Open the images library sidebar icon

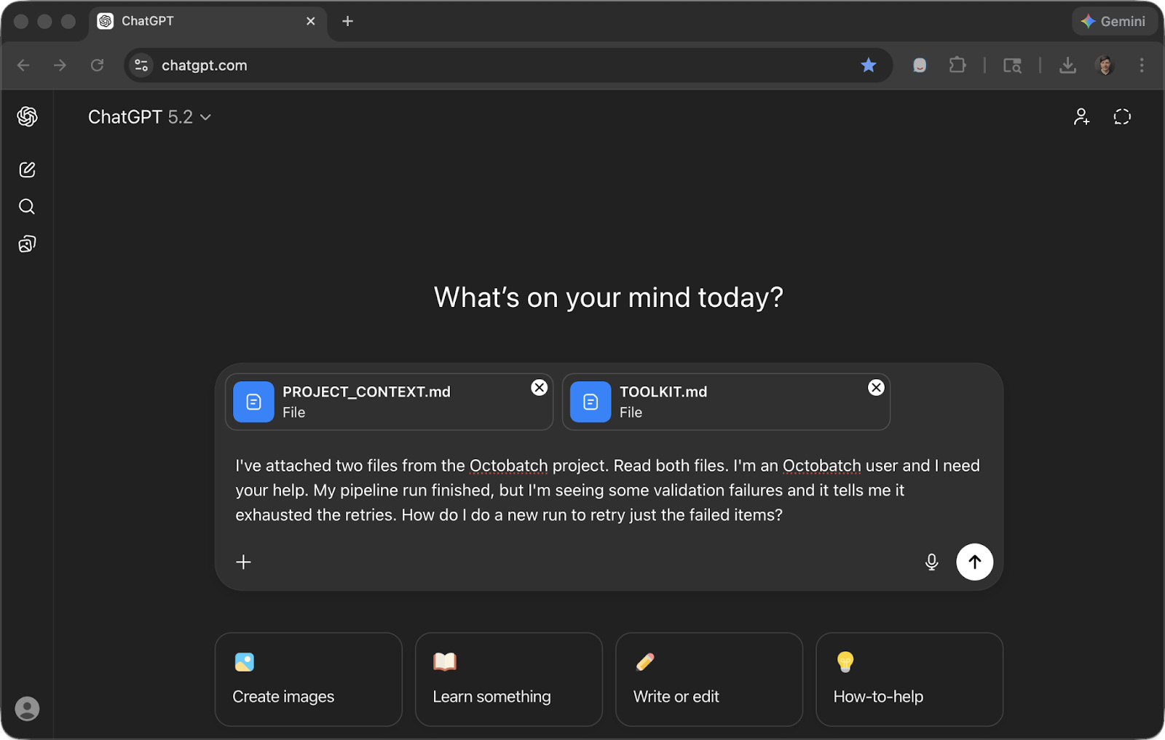pyautogui.click(x=27, y=244)
